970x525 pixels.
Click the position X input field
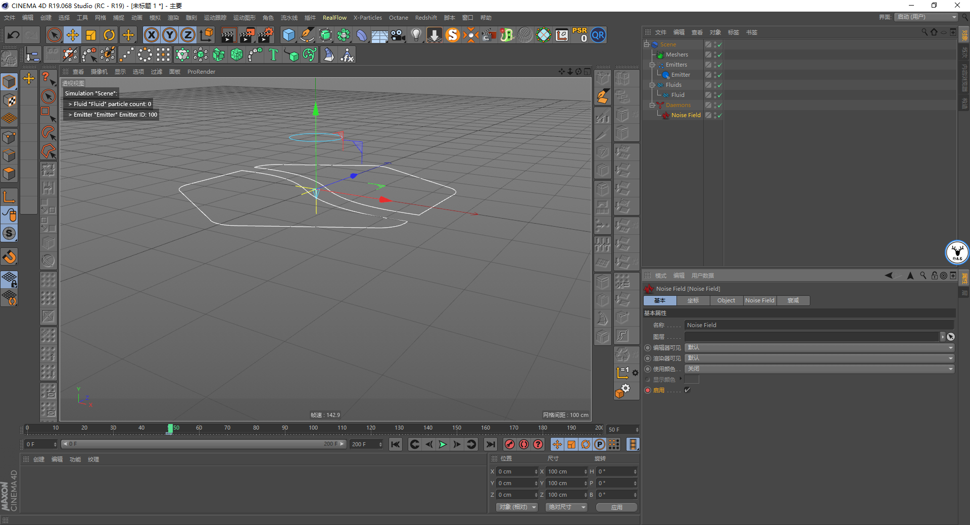tap(517, 471)
